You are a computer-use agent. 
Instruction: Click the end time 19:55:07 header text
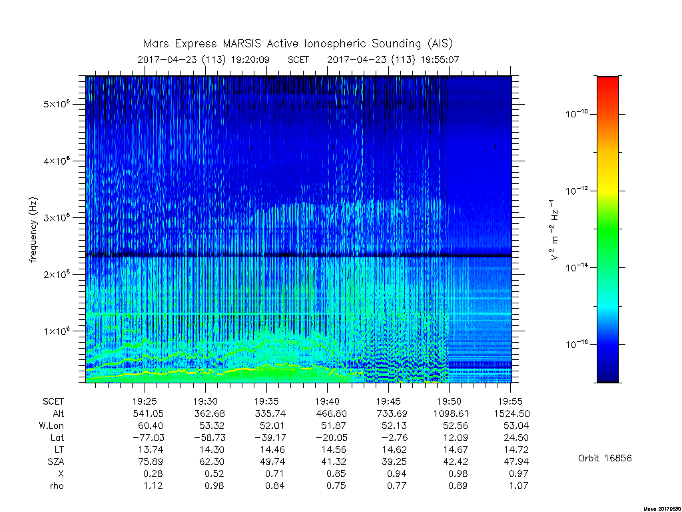[440, 59]
